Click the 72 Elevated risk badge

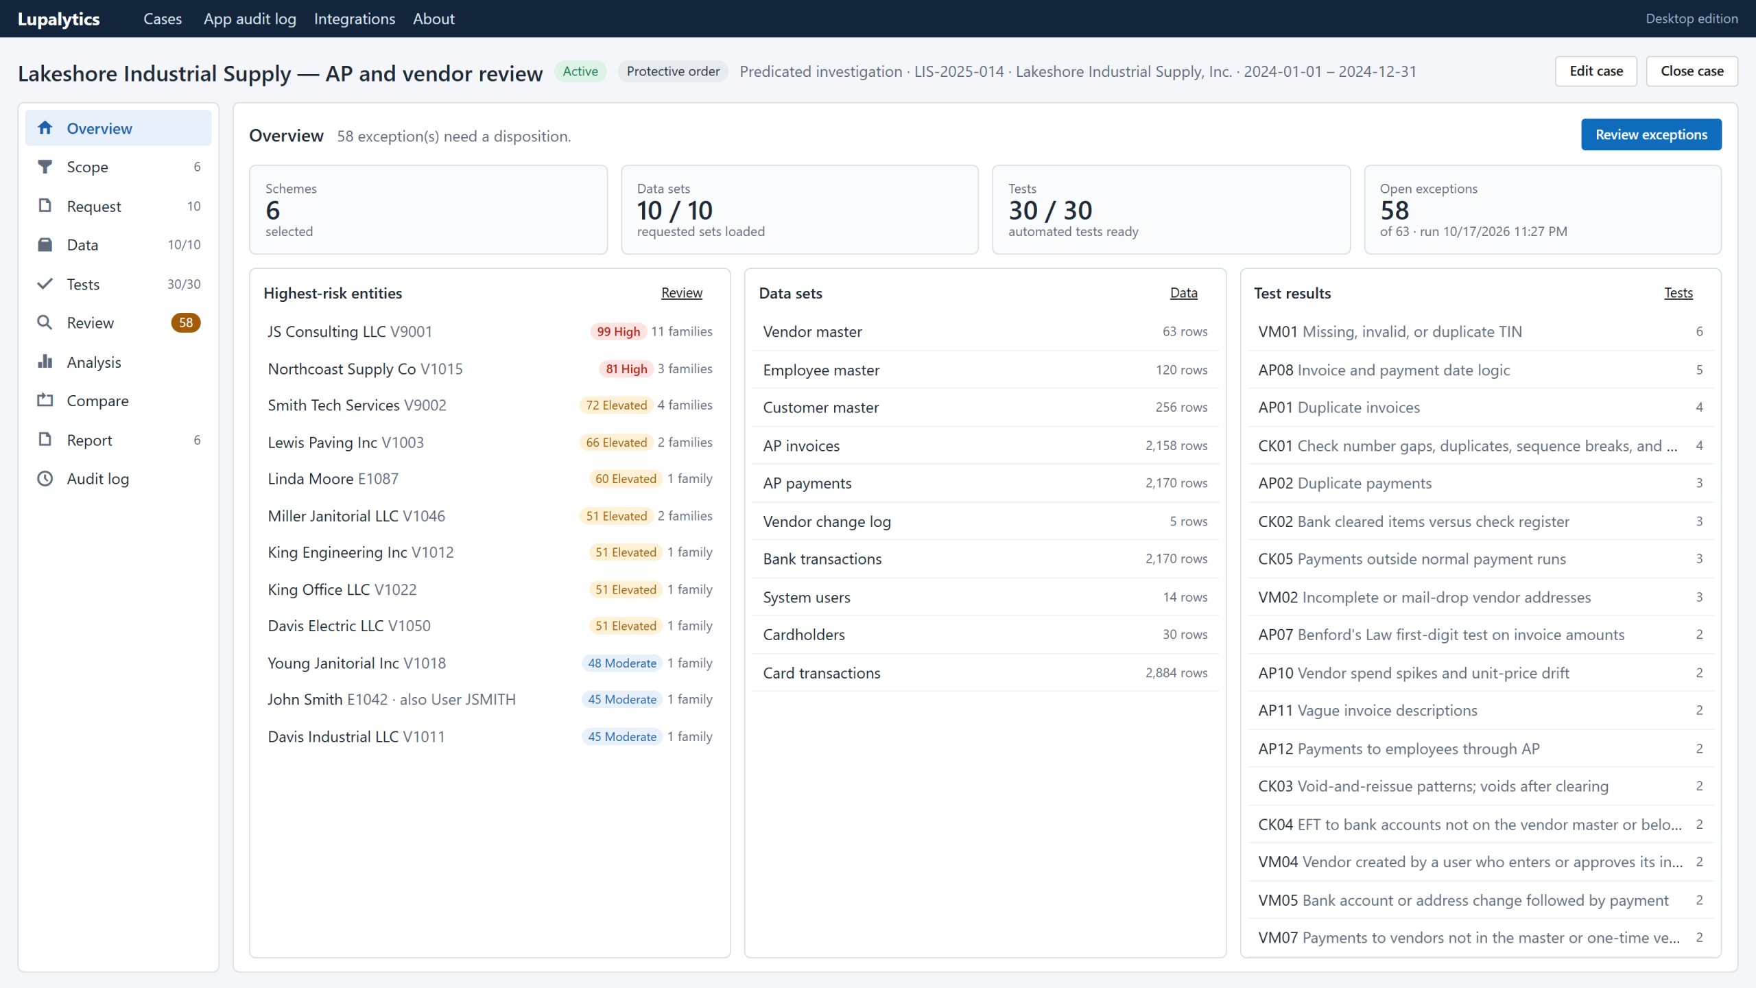(616, 405)
